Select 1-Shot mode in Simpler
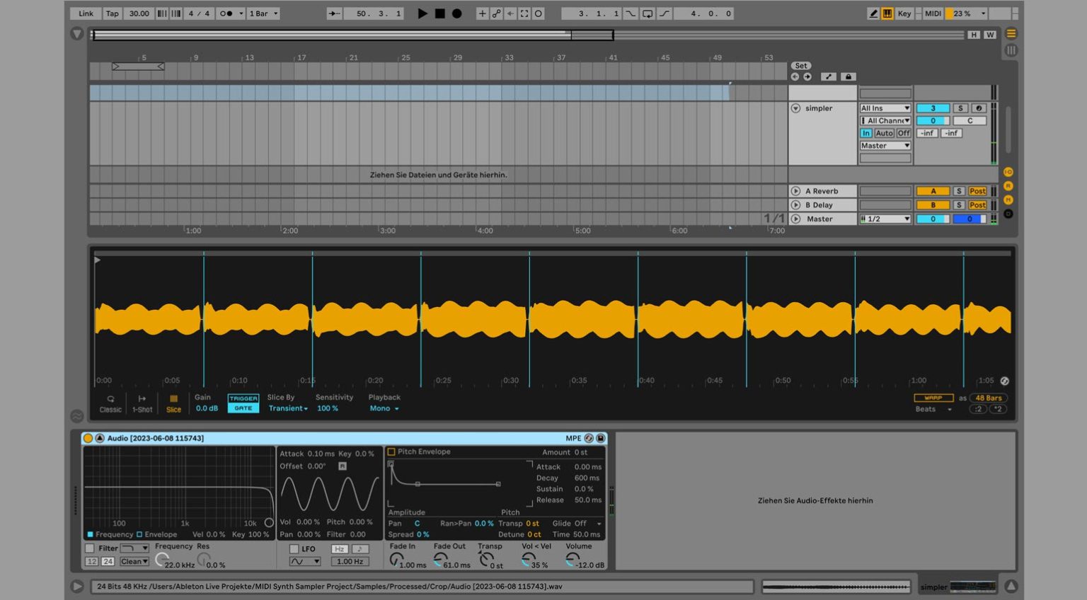The height and width of the screenshot is (600, 1087). (142, 403)
